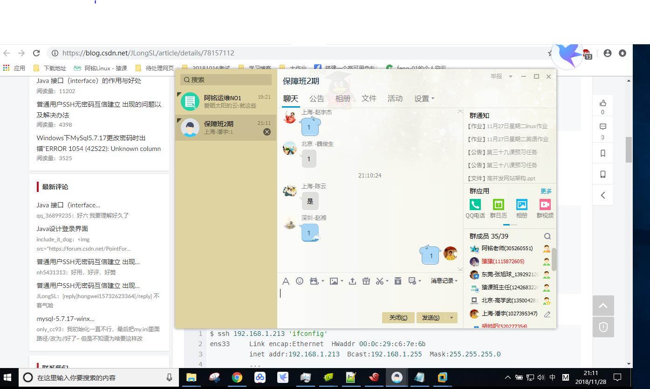The width and height of the screenshot is (650, 389).
Task: Switch to the 文件 tab
Action: click(369, 99)
